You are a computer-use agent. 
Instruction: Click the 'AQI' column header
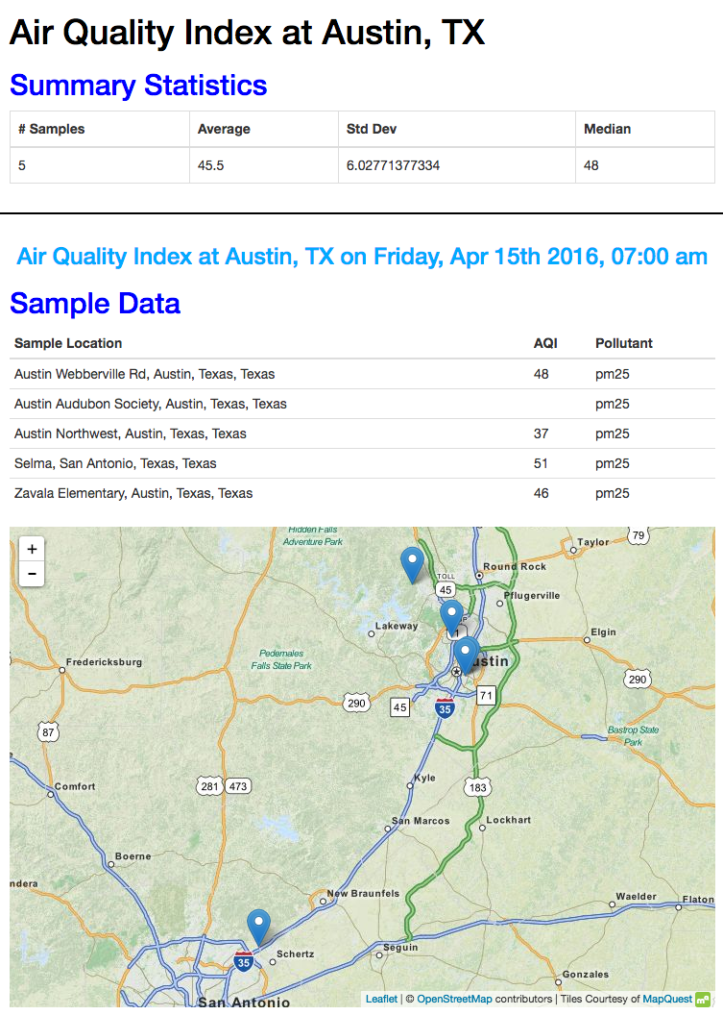[545, 343]
